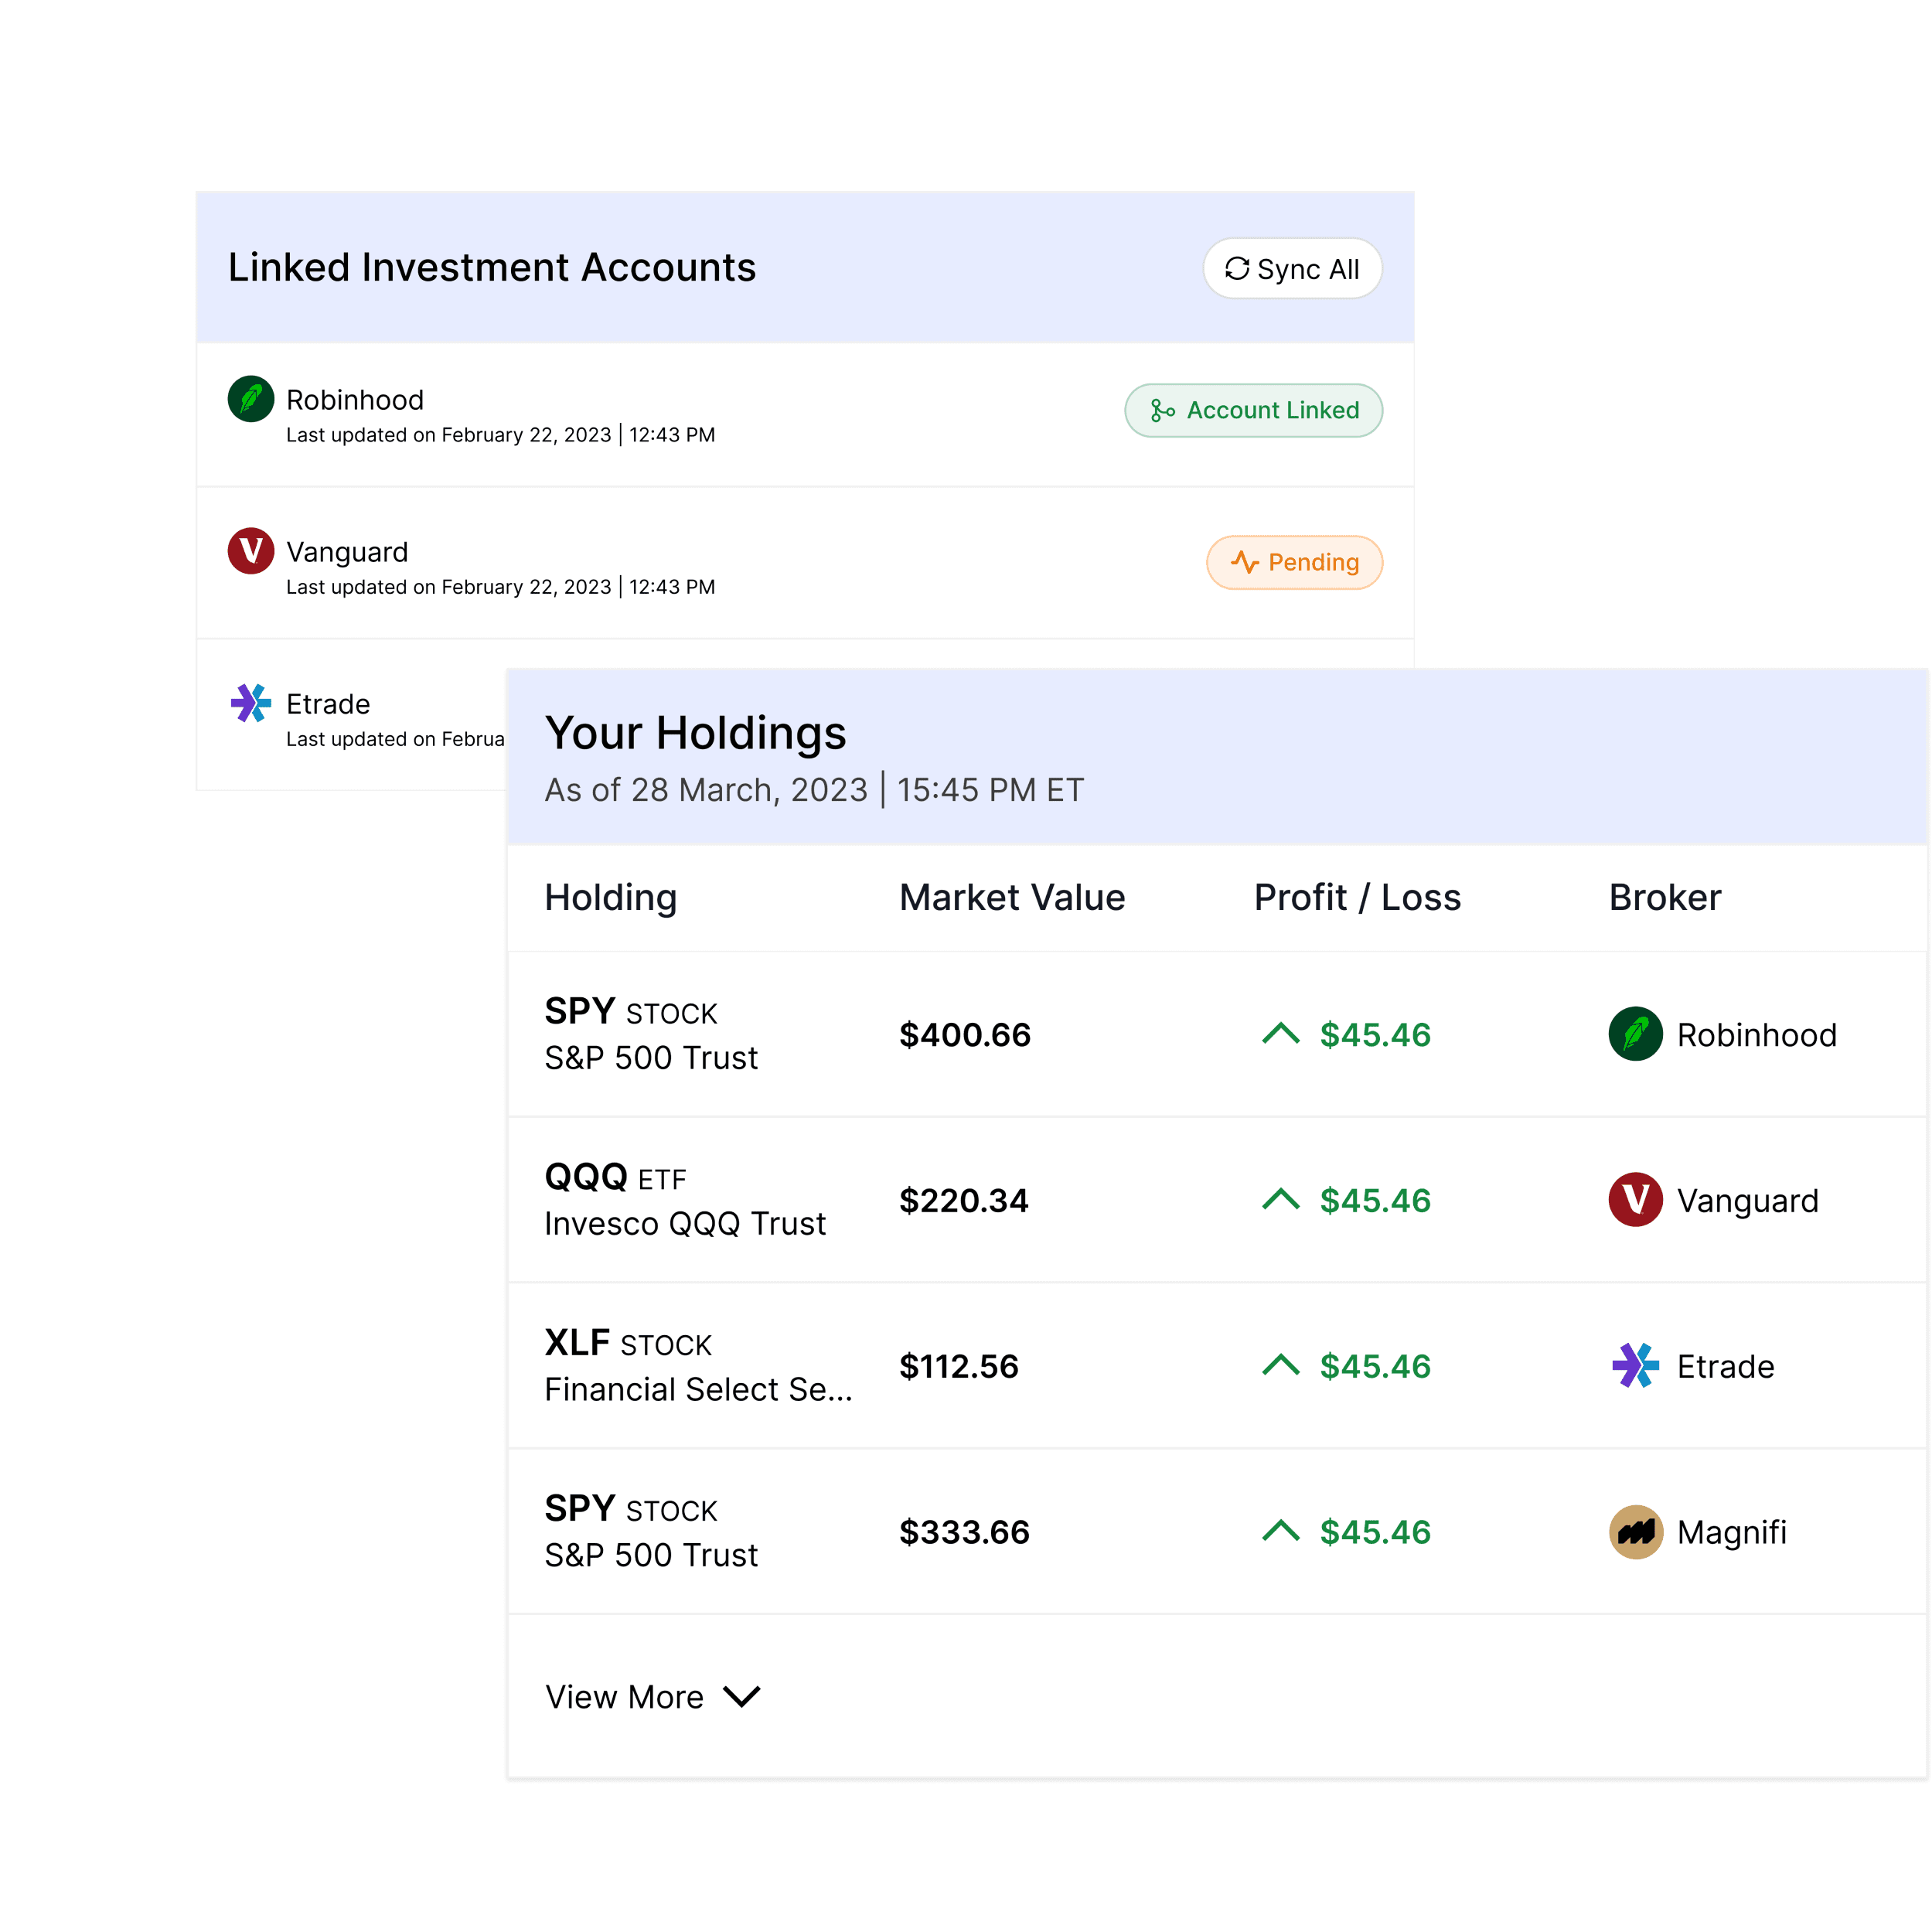Click the Your Holdings heading
Screen dimensions: 1932x1932
[695, 733]
